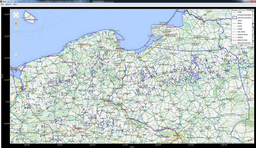Click the Bornholm island on the map

tap(30, 17)
